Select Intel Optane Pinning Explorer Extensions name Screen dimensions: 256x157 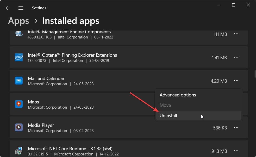pyautogui.click(x=72, y=55)
